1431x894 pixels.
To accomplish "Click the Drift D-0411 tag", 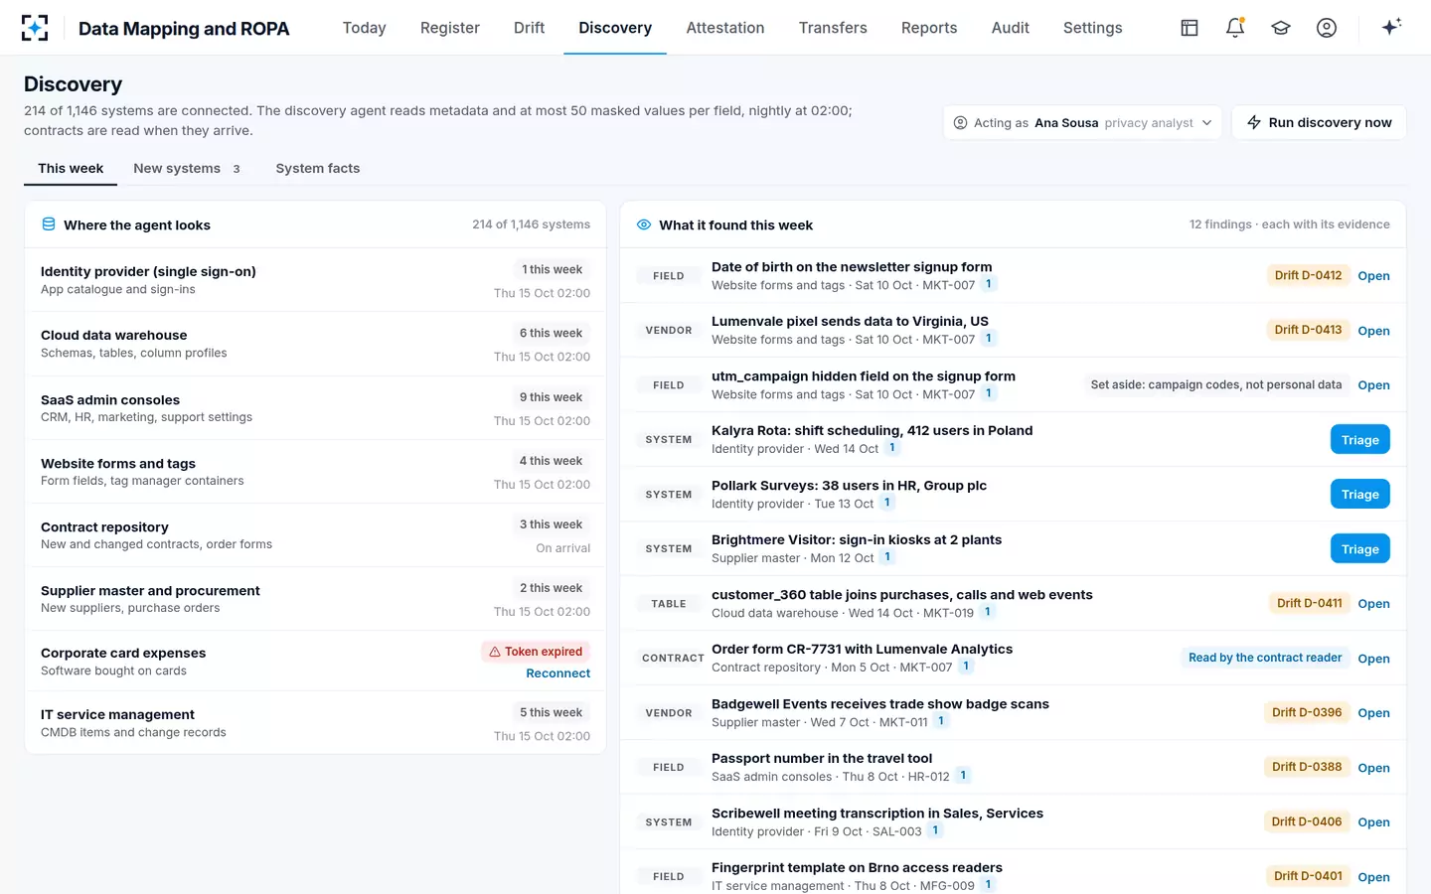I will click(x=1309, y=603).
